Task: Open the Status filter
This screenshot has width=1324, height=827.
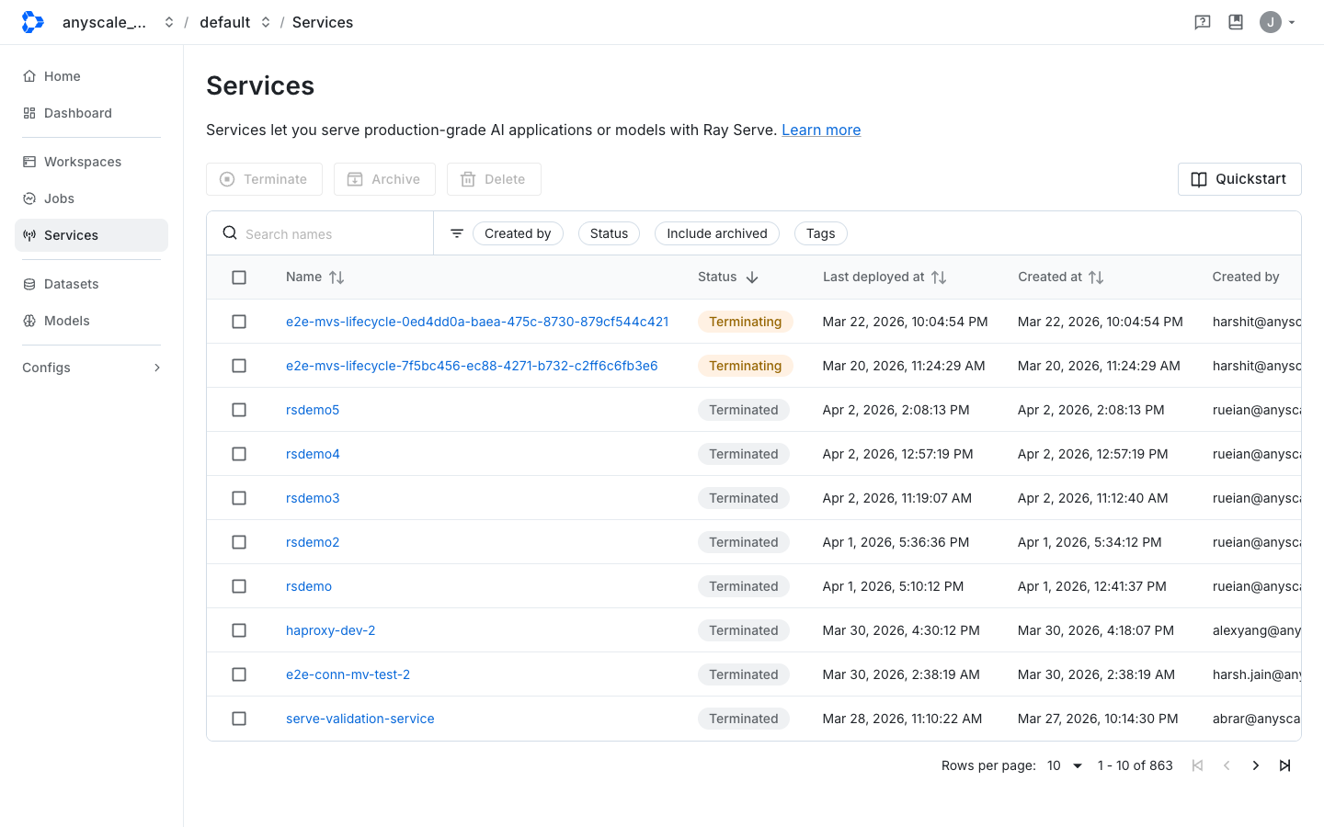Action: coord(609,233)
